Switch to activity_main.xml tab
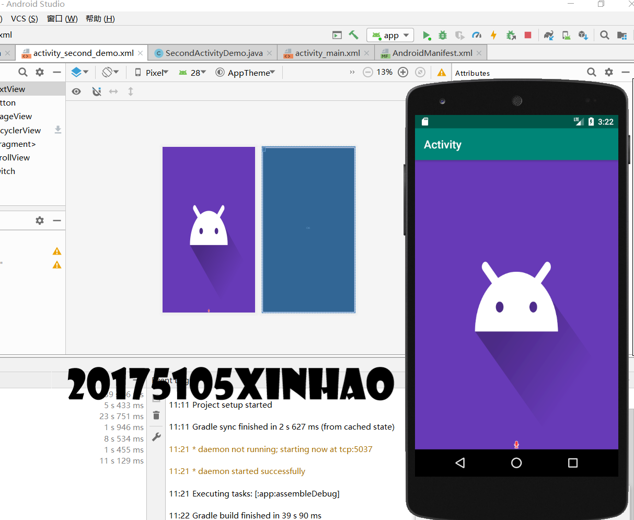Screen dimensions: 634x520 coord(327,53)
